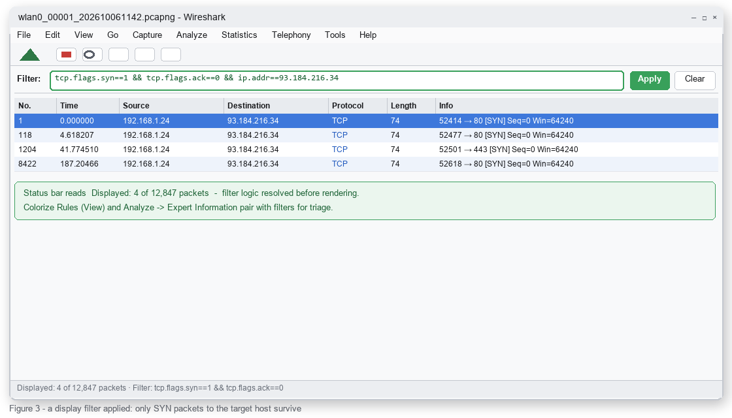Clear the display filter
This screenshot has width=732, height=418.
(x=695, y=80)
